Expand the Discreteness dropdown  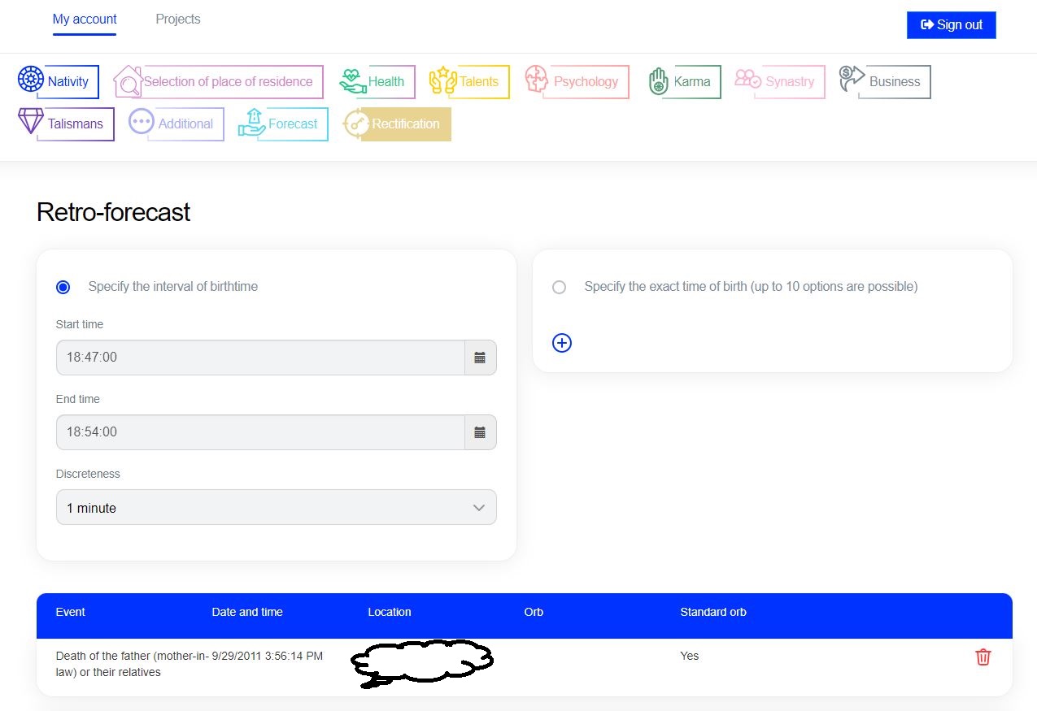point(276,508)
